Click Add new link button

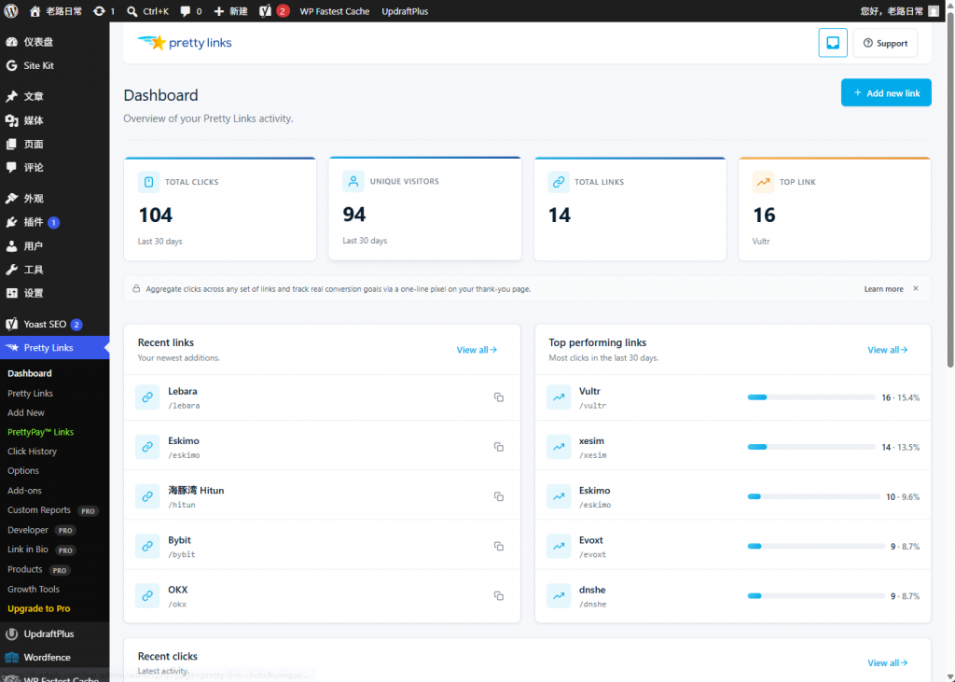coord(886,92)
